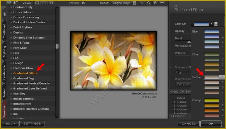Click the lightbulb background color icon

pos(162,3)
